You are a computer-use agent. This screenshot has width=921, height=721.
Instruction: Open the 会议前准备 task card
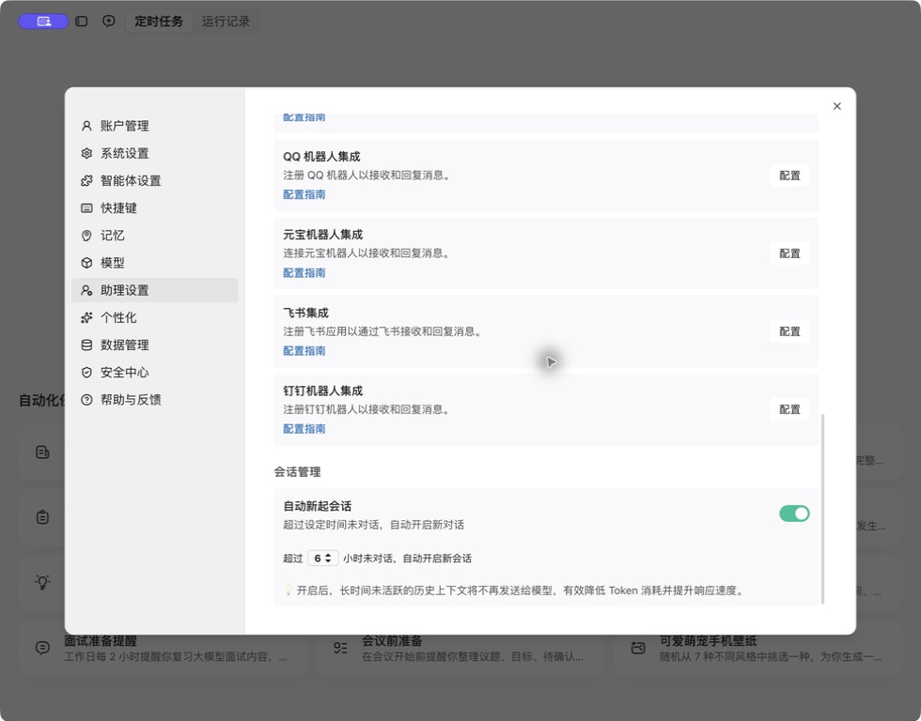pos(460,649)
